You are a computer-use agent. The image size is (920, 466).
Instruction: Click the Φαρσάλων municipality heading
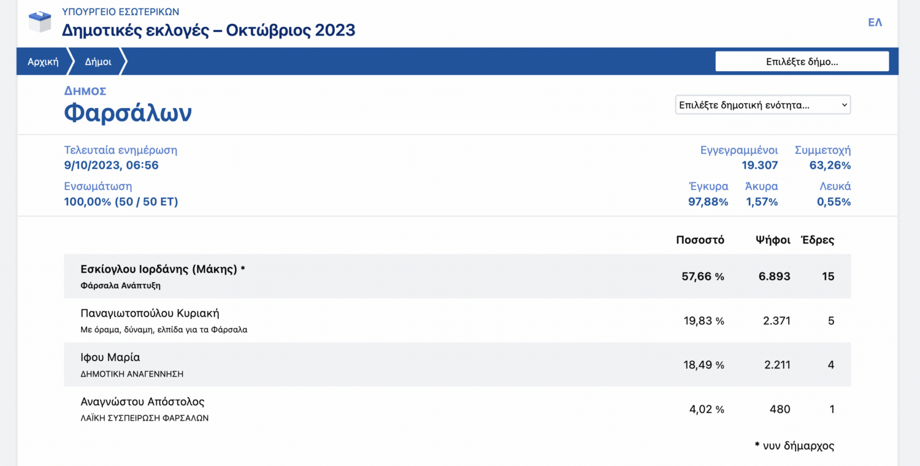pos(128,113)
